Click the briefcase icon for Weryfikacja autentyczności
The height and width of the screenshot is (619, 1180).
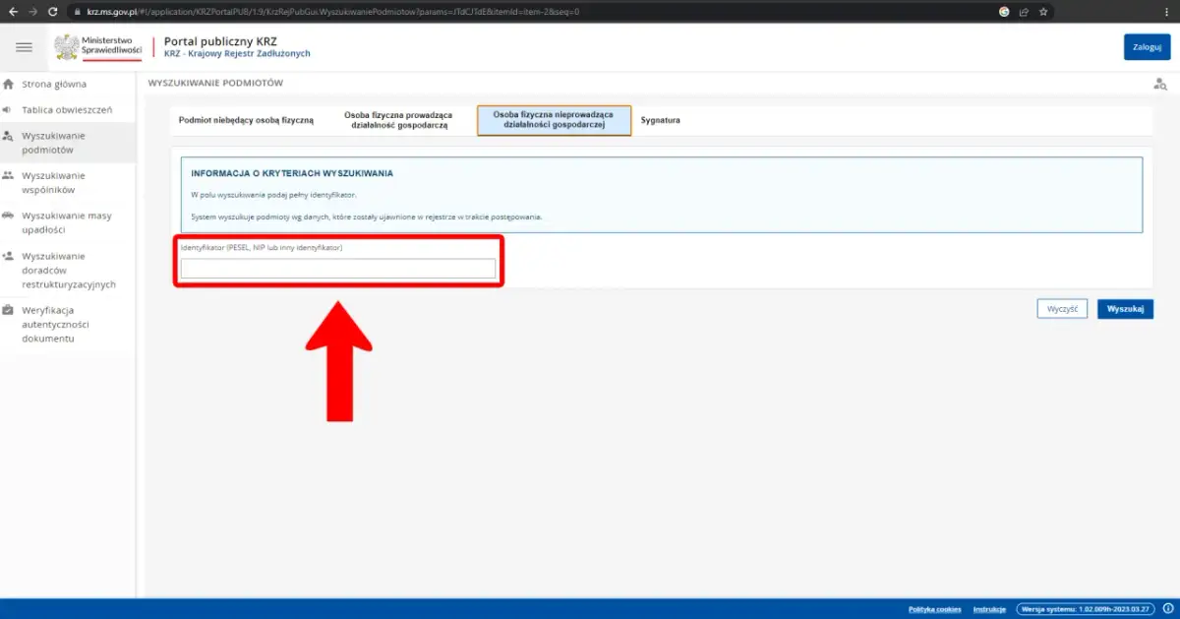pos(9,310)
